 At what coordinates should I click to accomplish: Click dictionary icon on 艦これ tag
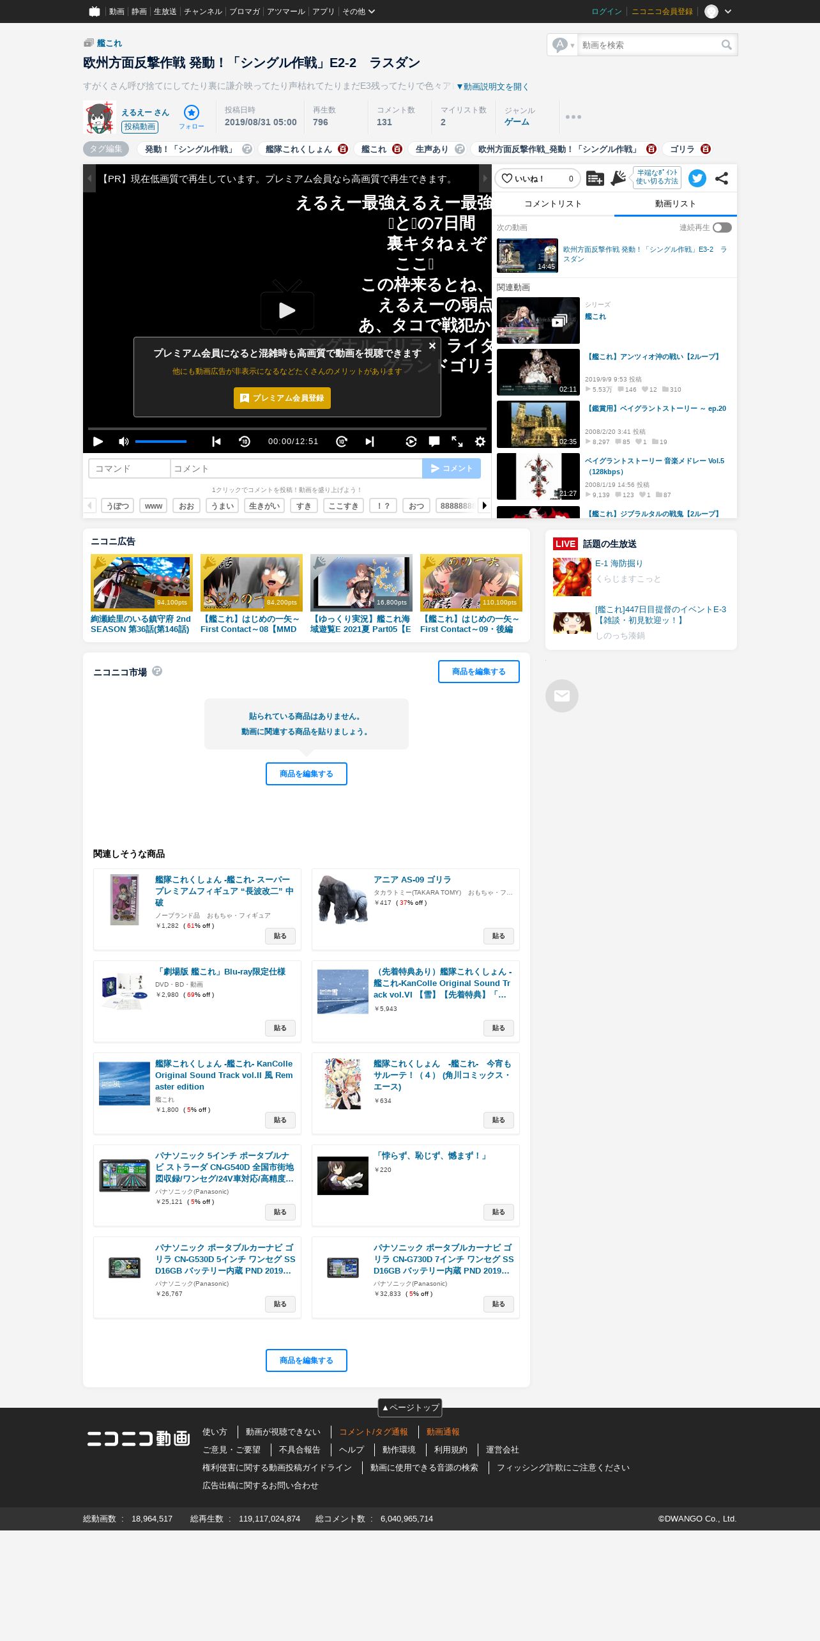click(397, 149)
